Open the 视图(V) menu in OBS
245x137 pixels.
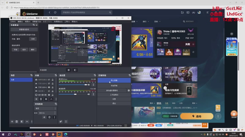28,22
